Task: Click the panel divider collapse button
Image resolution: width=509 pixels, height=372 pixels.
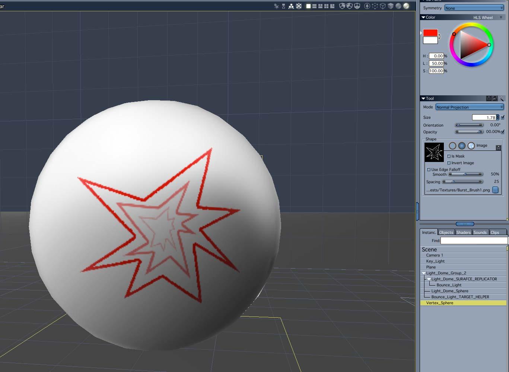Action: [x=465, y=224]
